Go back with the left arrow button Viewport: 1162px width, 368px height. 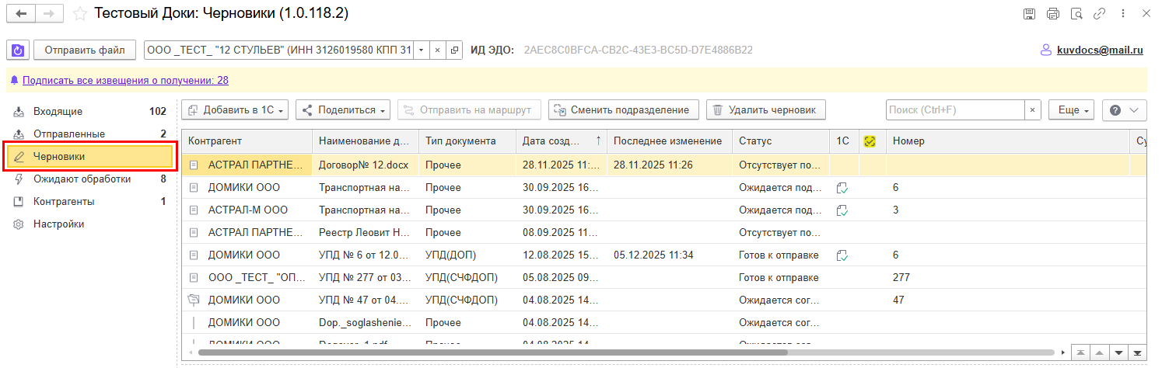pos(21,14)
